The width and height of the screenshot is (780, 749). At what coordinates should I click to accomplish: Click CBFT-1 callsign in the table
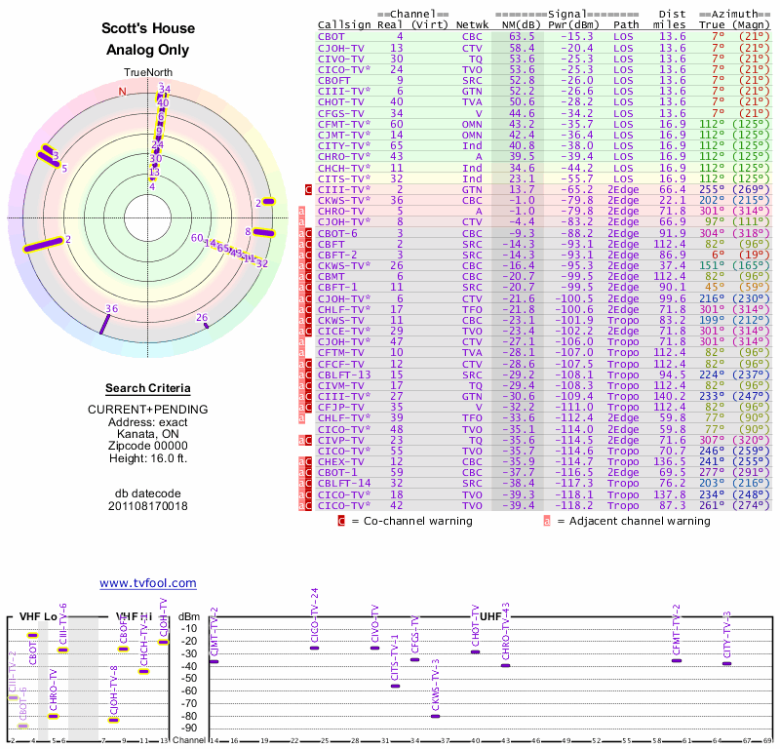coord(337,287)
